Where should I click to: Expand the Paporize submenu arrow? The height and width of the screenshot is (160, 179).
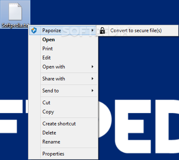click(93, 31)
